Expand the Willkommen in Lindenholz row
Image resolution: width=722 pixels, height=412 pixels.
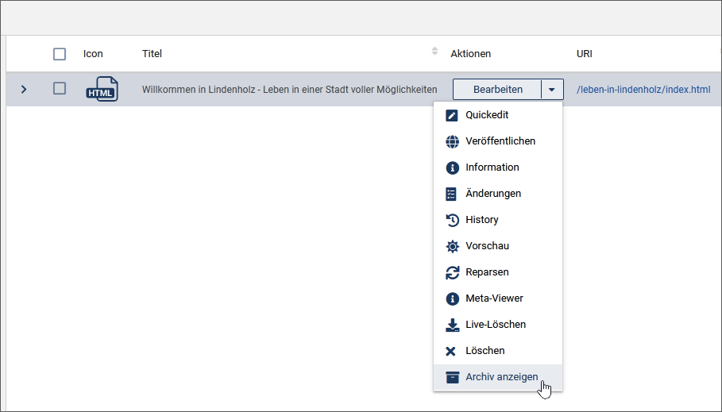24,89
